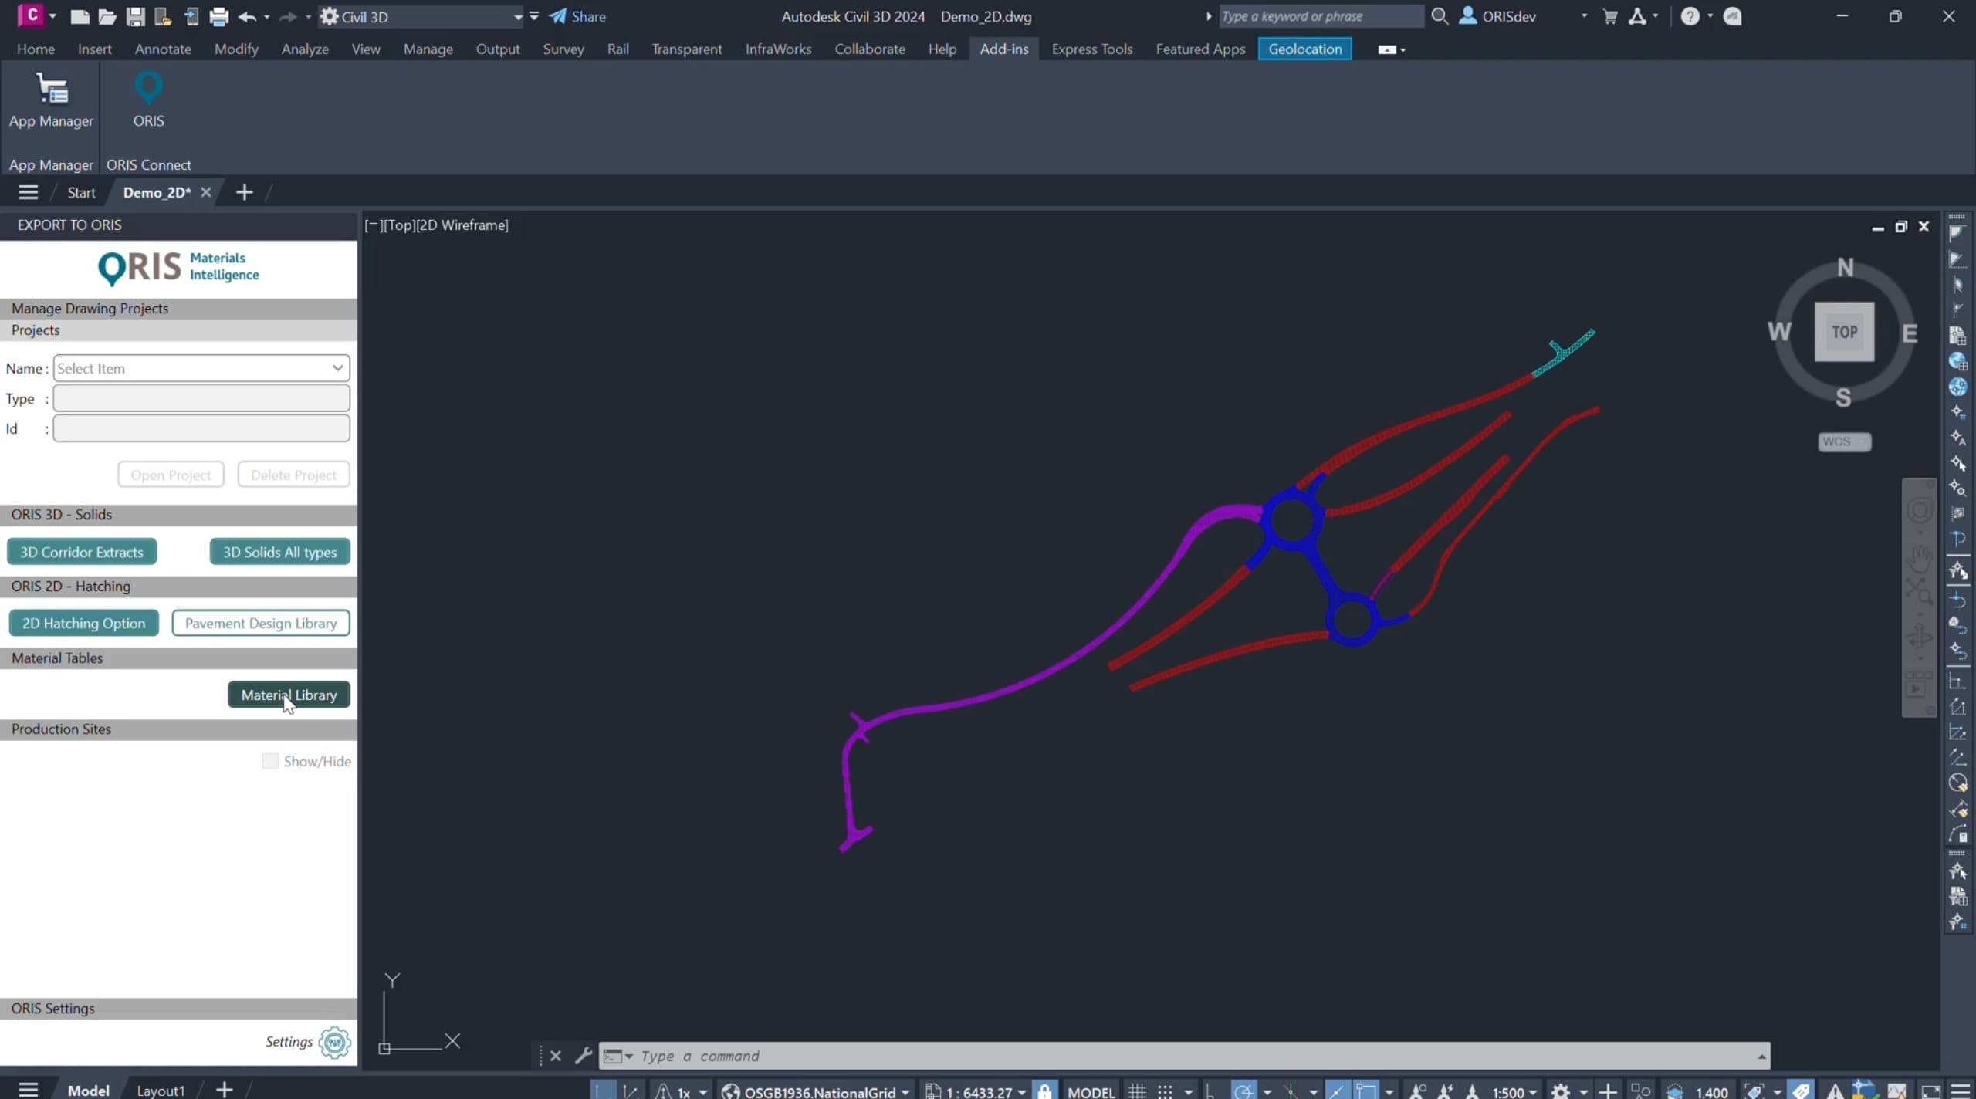Add a new layout tab with plus
The width and height of the screenshot is (1976, 1099).
point(224,1089)
